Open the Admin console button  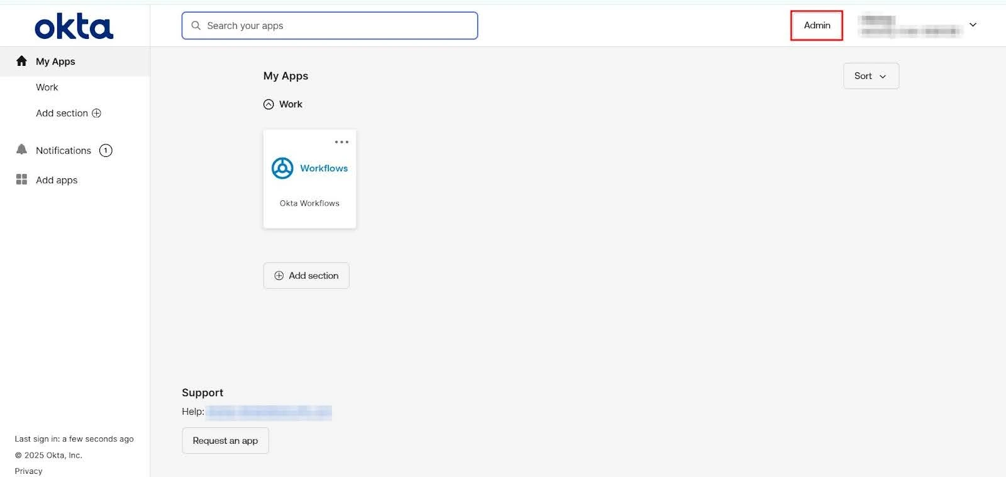pyautogui.click(x=817, y=26)
